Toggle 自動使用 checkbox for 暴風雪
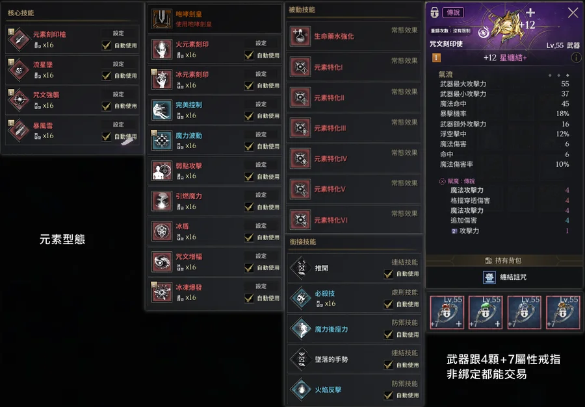This screenshot has height=407, width=585. 107,136
